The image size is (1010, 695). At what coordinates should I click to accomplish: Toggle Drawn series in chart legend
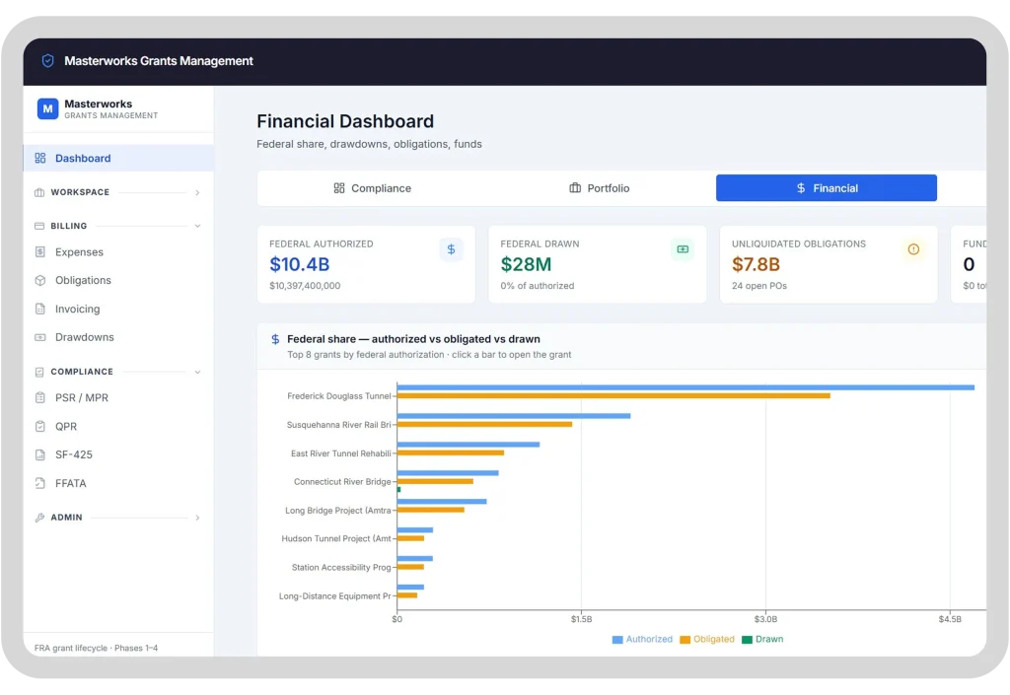762,639
